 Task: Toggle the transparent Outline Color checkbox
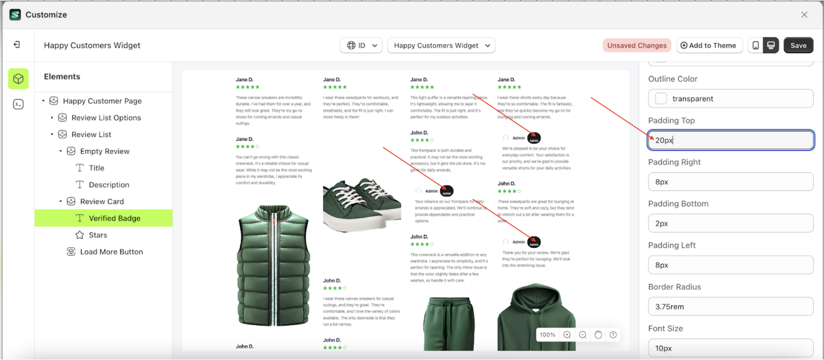tap(661, 98)
